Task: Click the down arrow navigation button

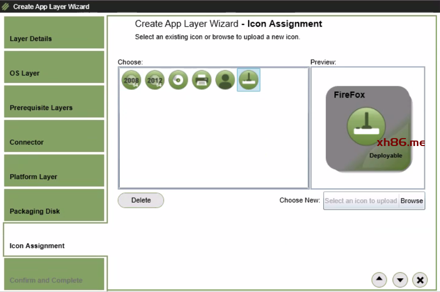Action: pos(400,280)
